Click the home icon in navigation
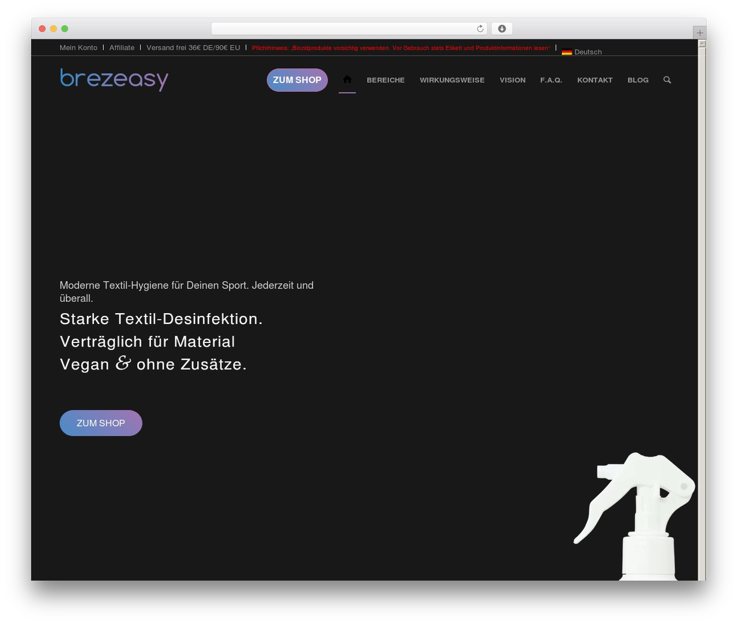Viewport: 738px width, 625px height. pos(347,80)
